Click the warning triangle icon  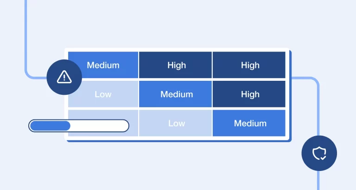(64, 78)
